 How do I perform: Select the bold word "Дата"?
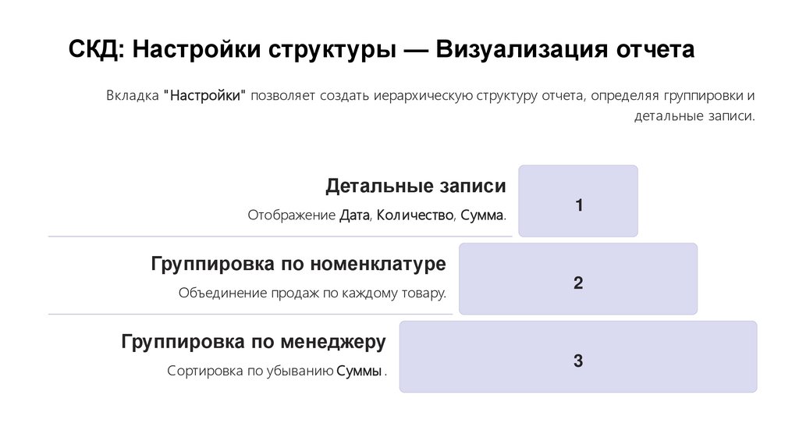354,215
